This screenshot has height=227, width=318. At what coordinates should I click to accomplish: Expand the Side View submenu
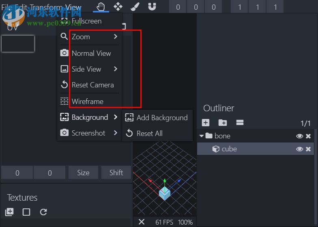click(x=90, y=69)
